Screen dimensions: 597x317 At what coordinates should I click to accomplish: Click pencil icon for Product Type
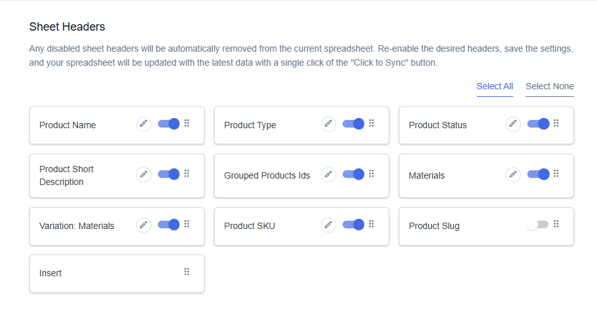328,124
